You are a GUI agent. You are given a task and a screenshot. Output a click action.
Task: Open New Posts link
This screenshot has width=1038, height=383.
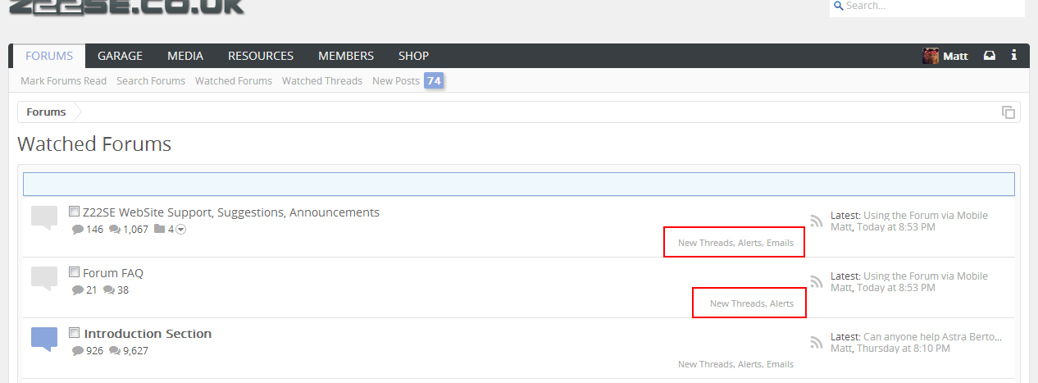pos(396,80)
